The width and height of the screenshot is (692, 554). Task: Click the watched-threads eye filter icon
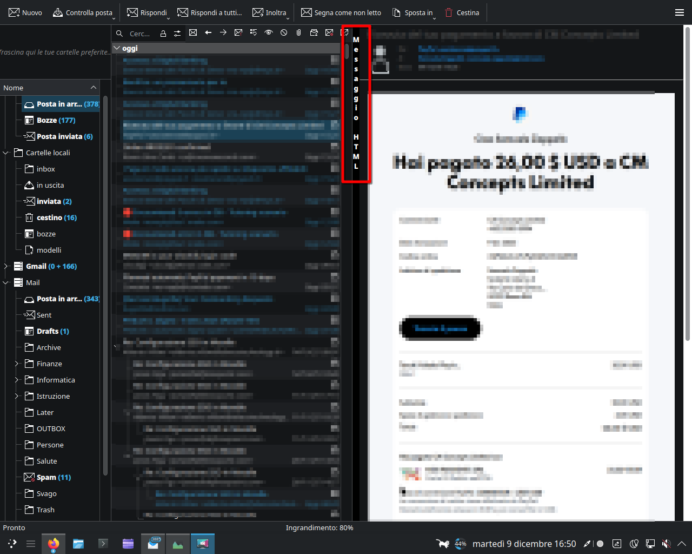click(269, 33)
